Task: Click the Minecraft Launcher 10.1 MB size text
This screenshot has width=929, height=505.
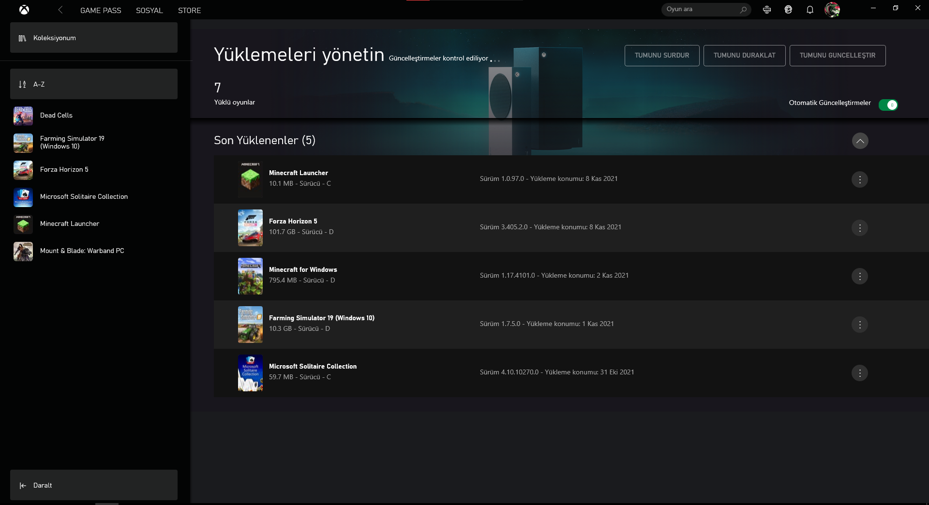Action: pyautogui.click(x=300, y=183)
